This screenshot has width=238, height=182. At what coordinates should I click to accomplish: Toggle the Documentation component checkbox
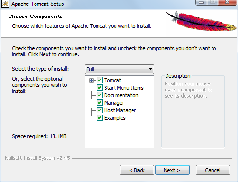[99, 95]
